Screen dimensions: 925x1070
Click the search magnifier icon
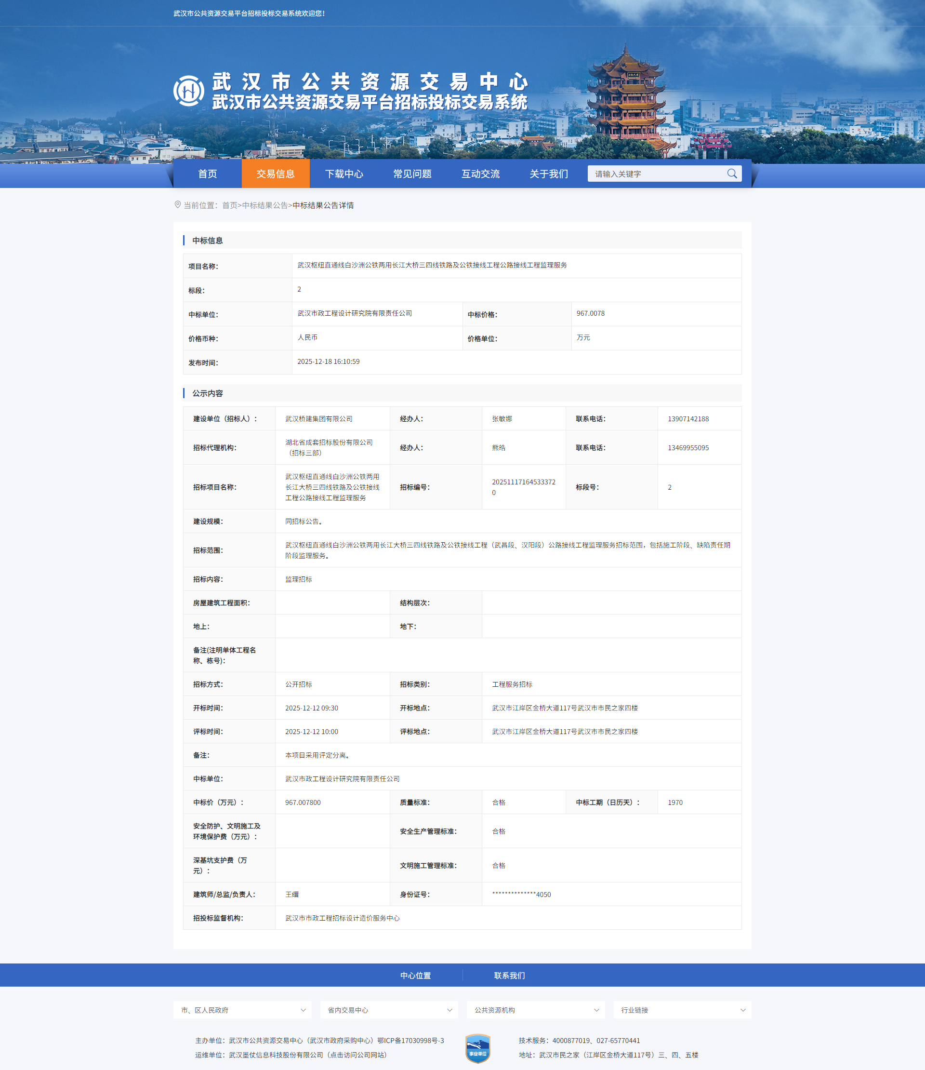click(732, 174)
